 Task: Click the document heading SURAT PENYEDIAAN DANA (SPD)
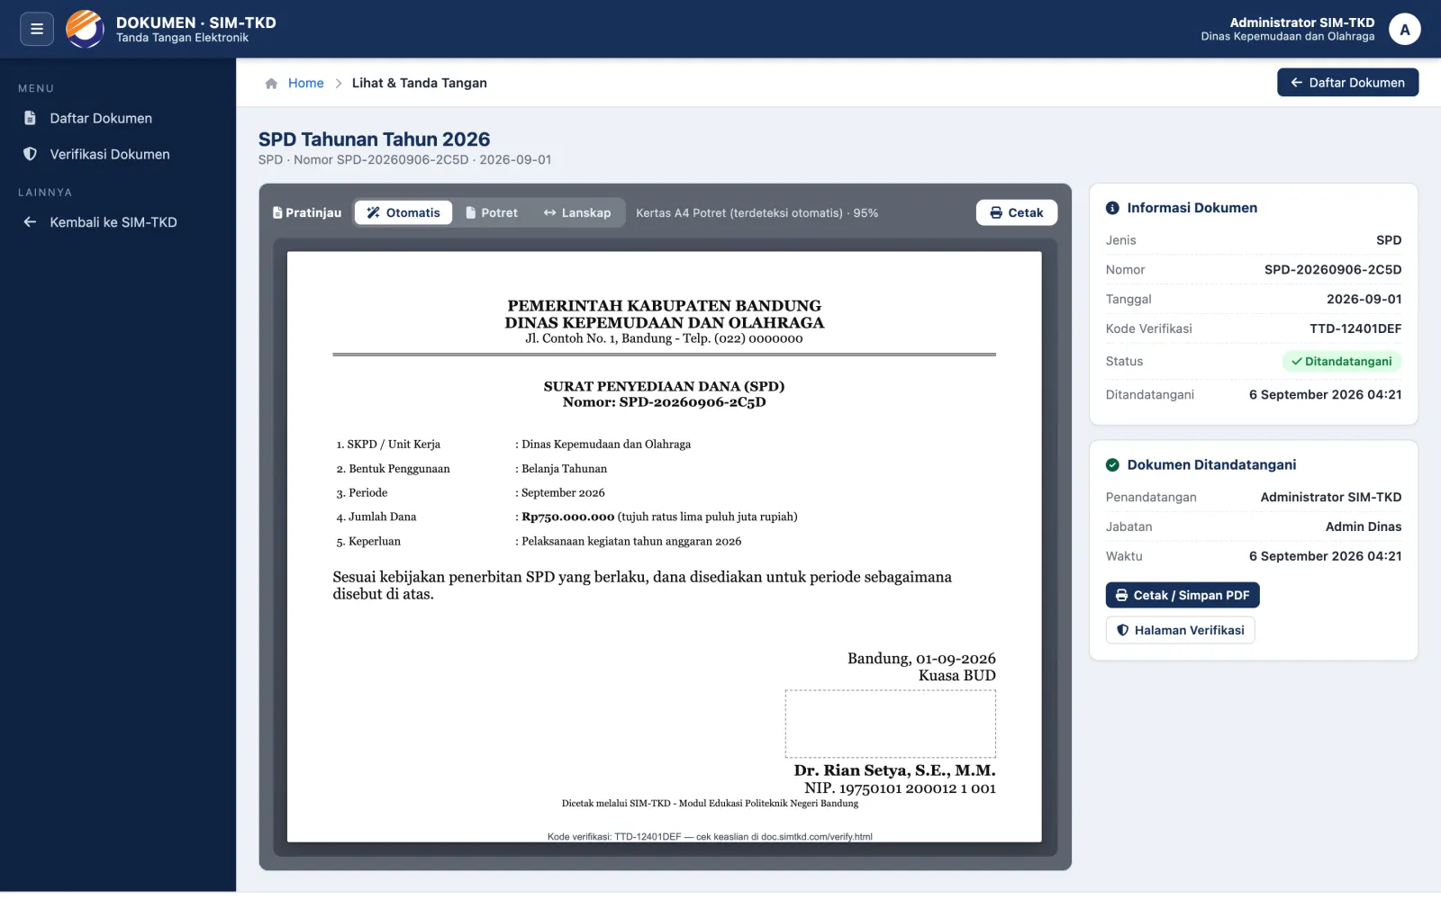tap(664, 386)
